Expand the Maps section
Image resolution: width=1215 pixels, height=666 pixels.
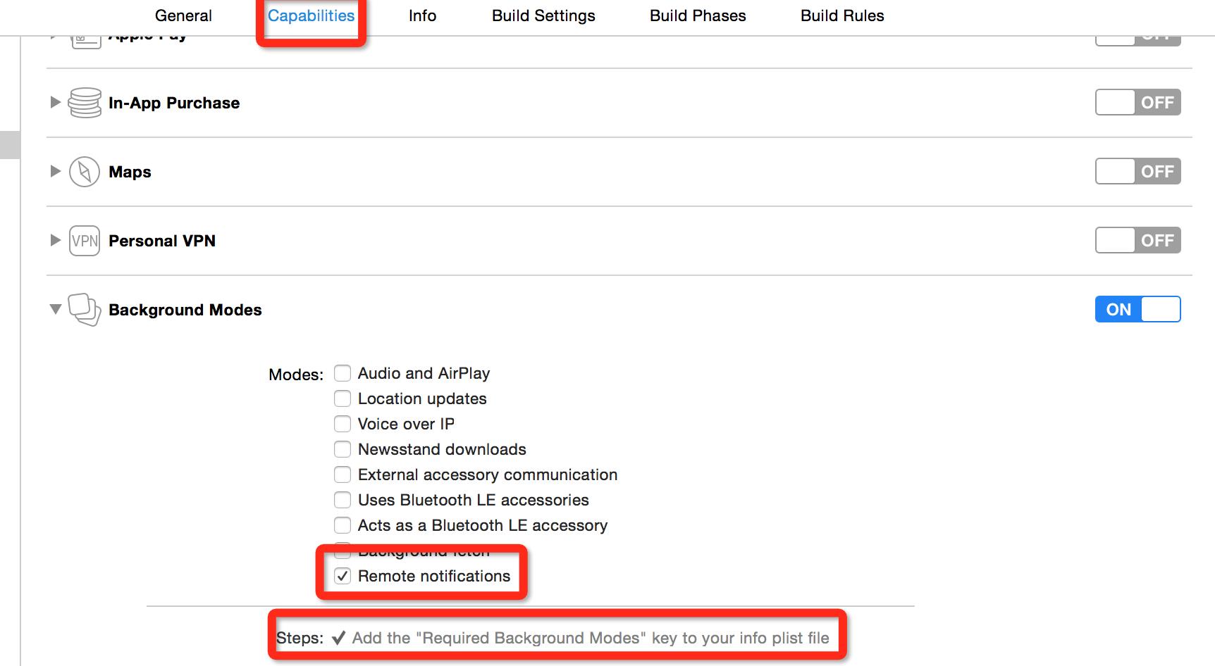point(56,172)
